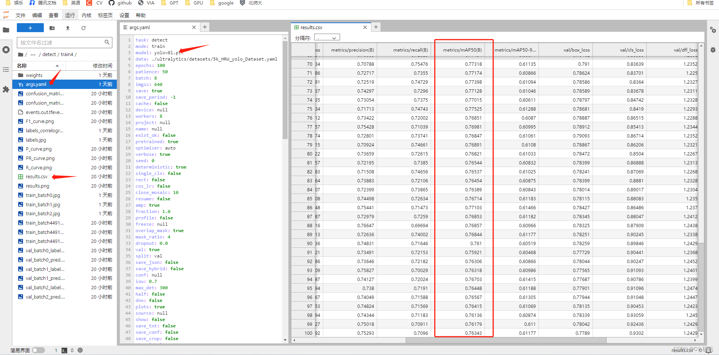Open the table of contents sidebar icon

tap(6, 70)
